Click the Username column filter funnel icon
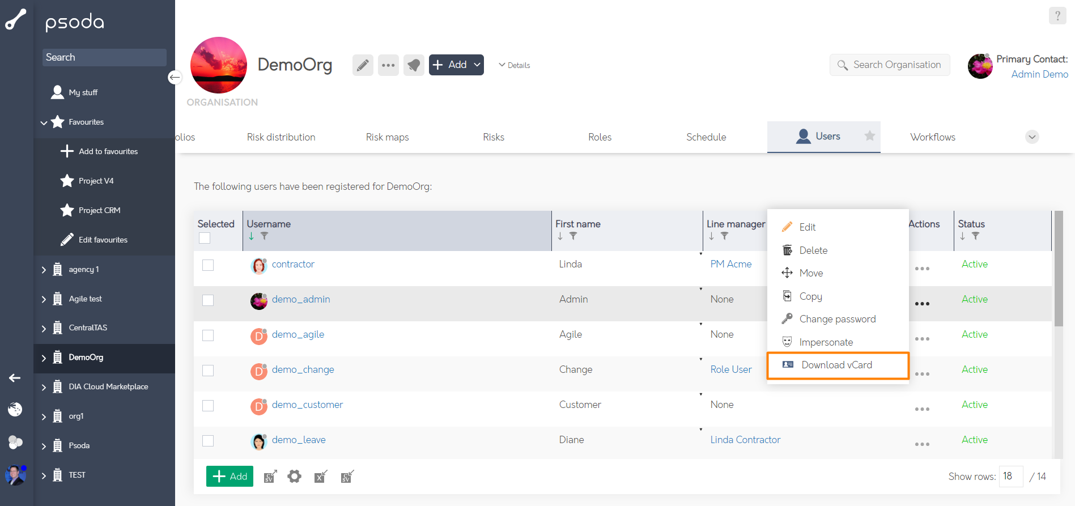The height and width of the screenshot is (506, 1075). [264, 236]
